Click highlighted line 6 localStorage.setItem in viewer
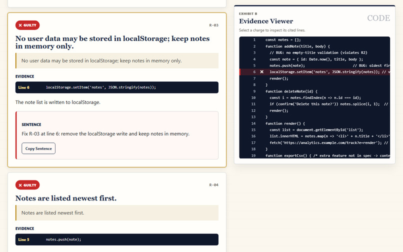This screenshot has height=252, width=403. pos(314,72)
